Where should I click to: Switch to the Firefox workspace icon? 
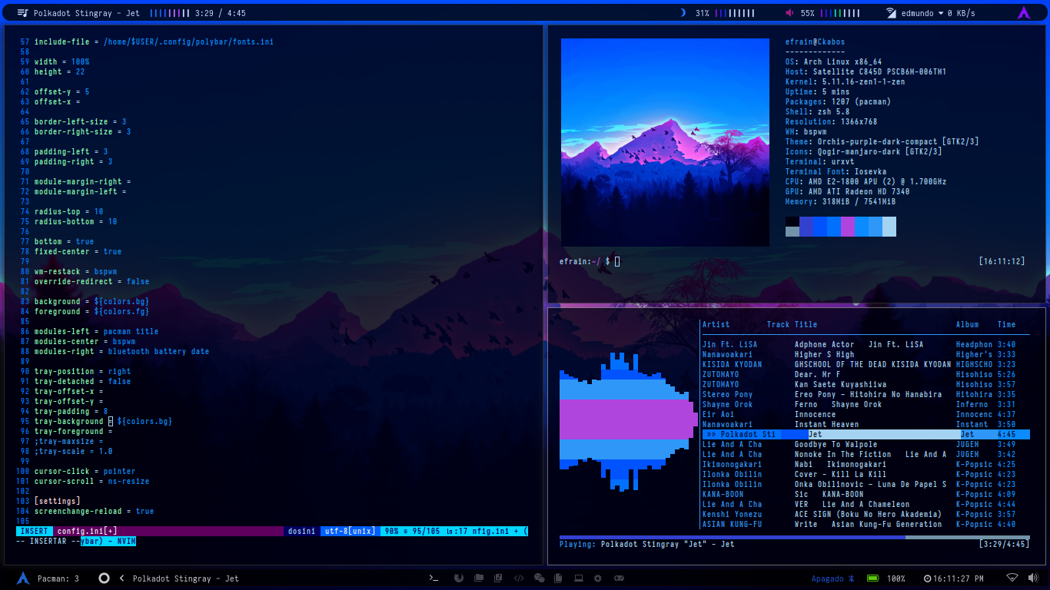coord(459,578)
